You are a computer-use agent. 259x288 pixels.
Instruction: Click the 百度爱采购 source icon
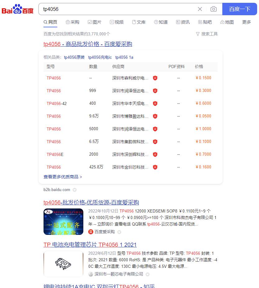[90, 232]
